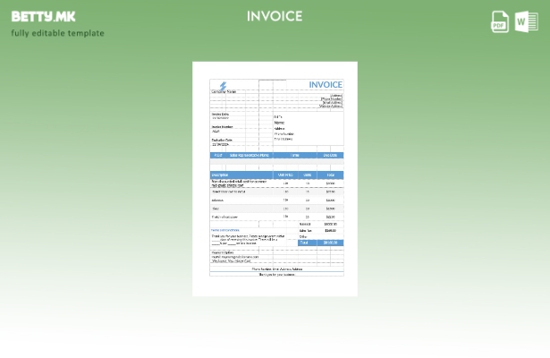Click the Due Date header cell
The height and width of the screenshot is (358, 550).
pos(330,155)
